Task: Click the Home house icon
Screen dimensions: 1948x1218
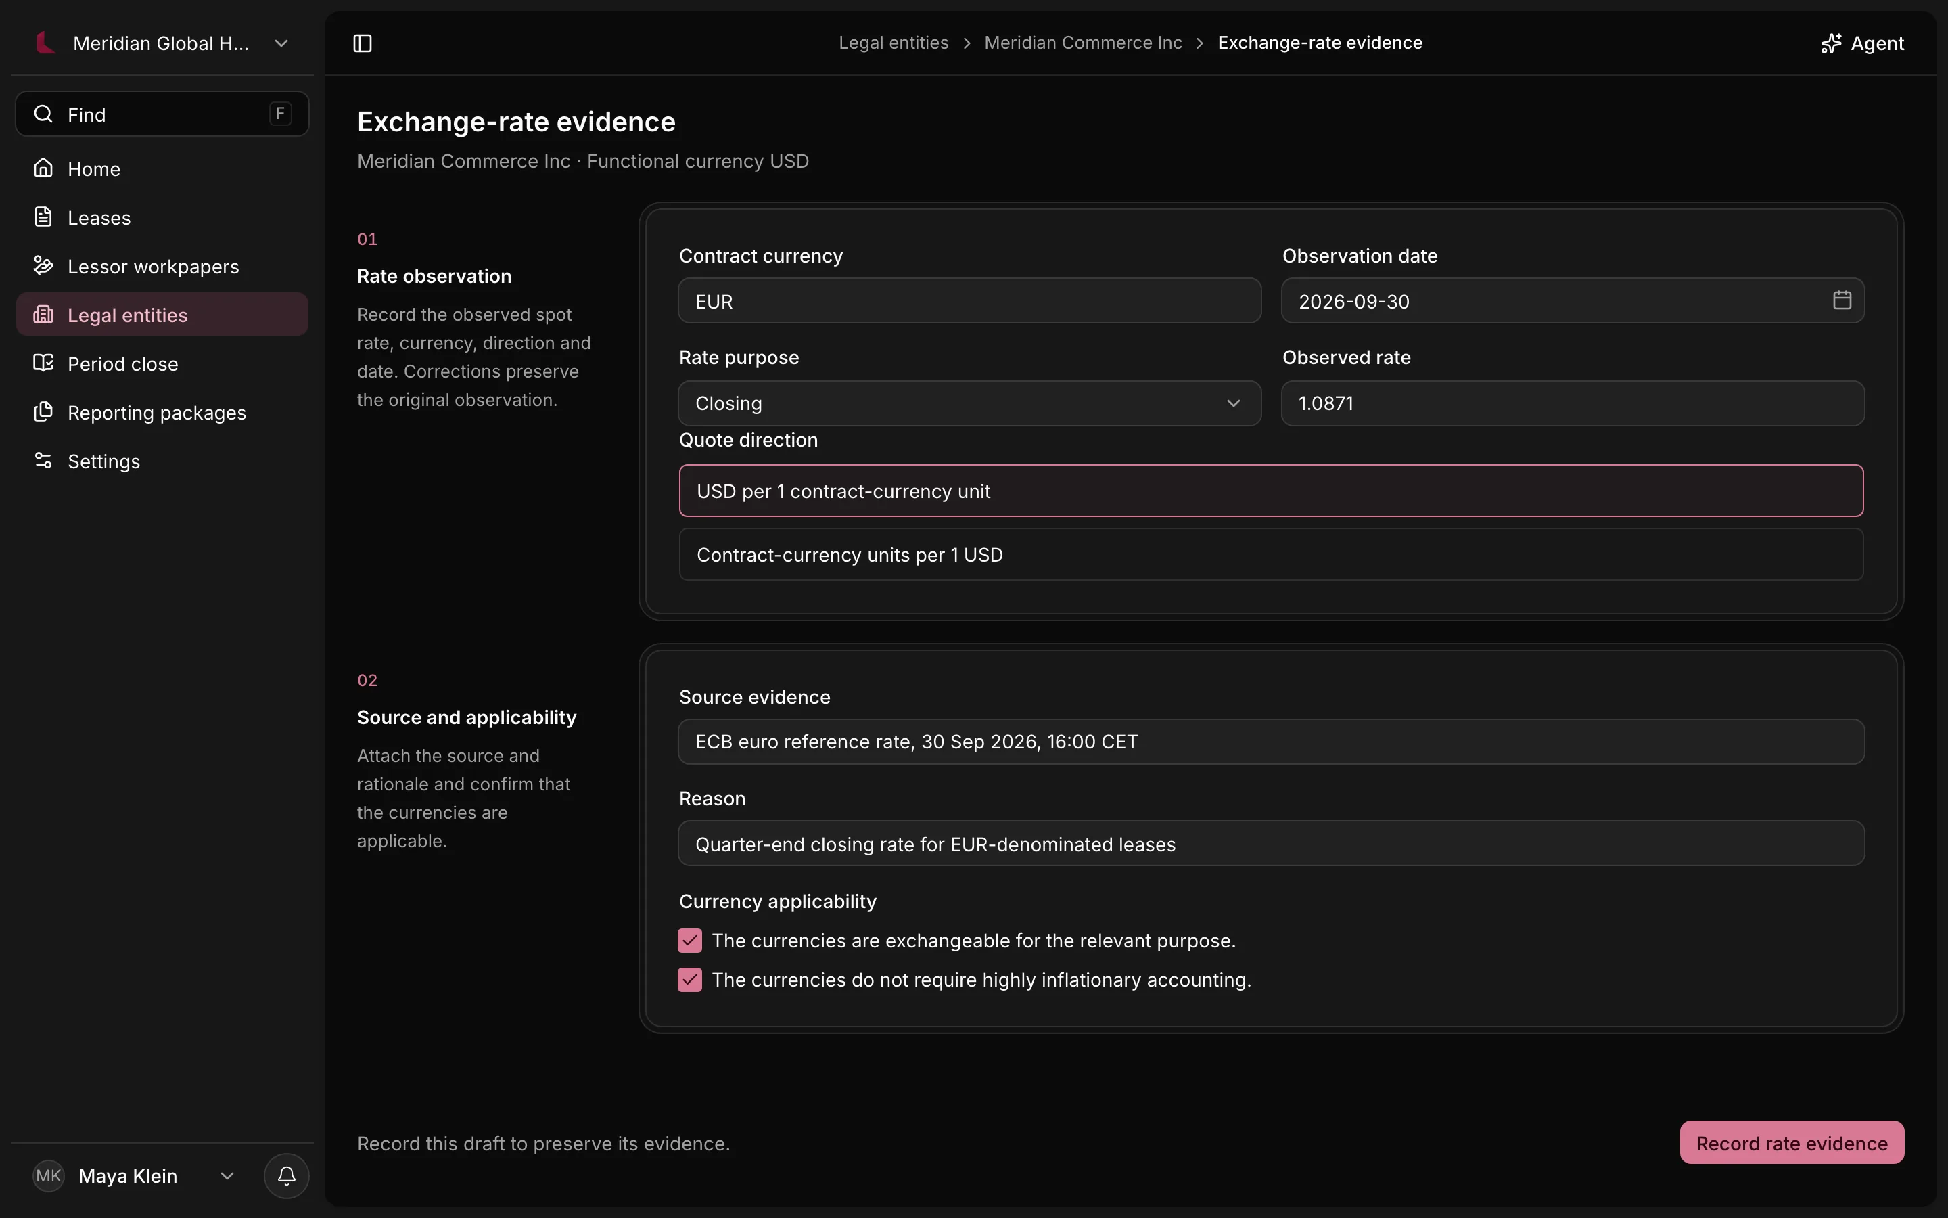Action: (x=43, y=168)
